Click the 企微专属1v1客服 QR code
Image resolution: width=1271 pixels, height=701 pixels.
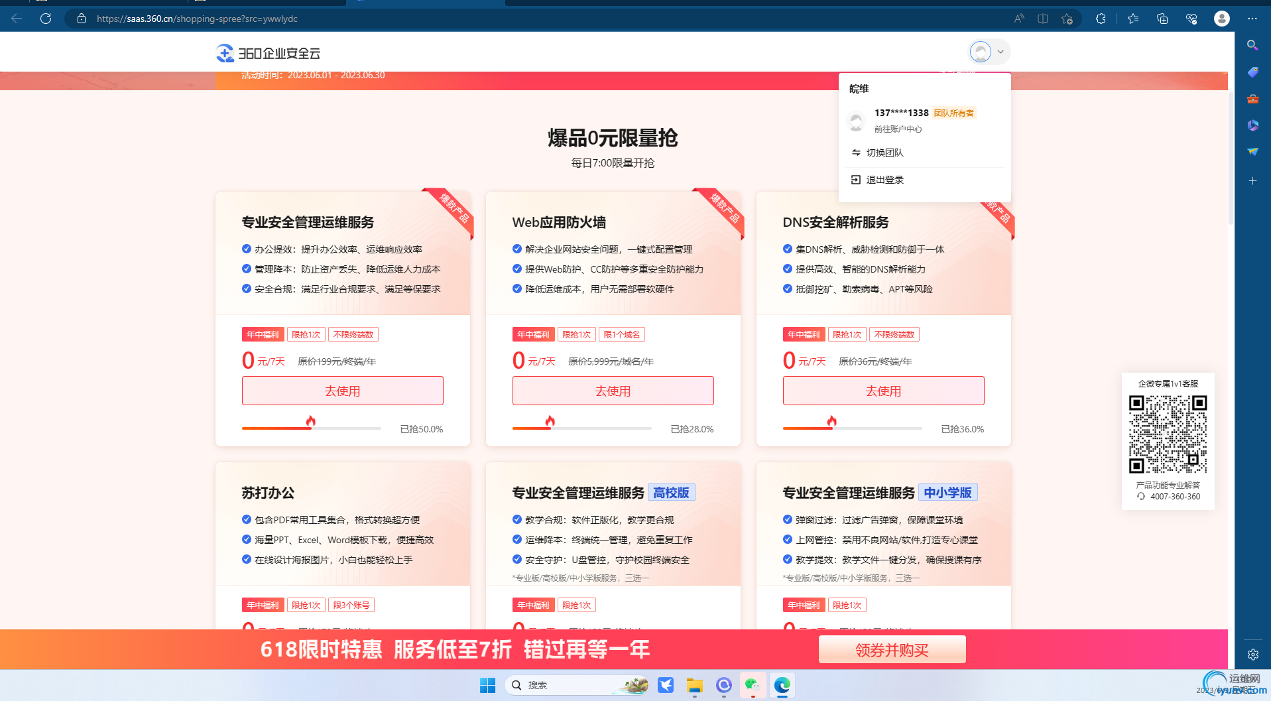[1168, 434]
